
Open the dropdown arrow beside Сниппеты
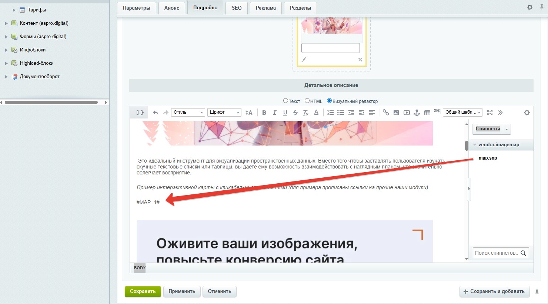(x=507, y=129)
